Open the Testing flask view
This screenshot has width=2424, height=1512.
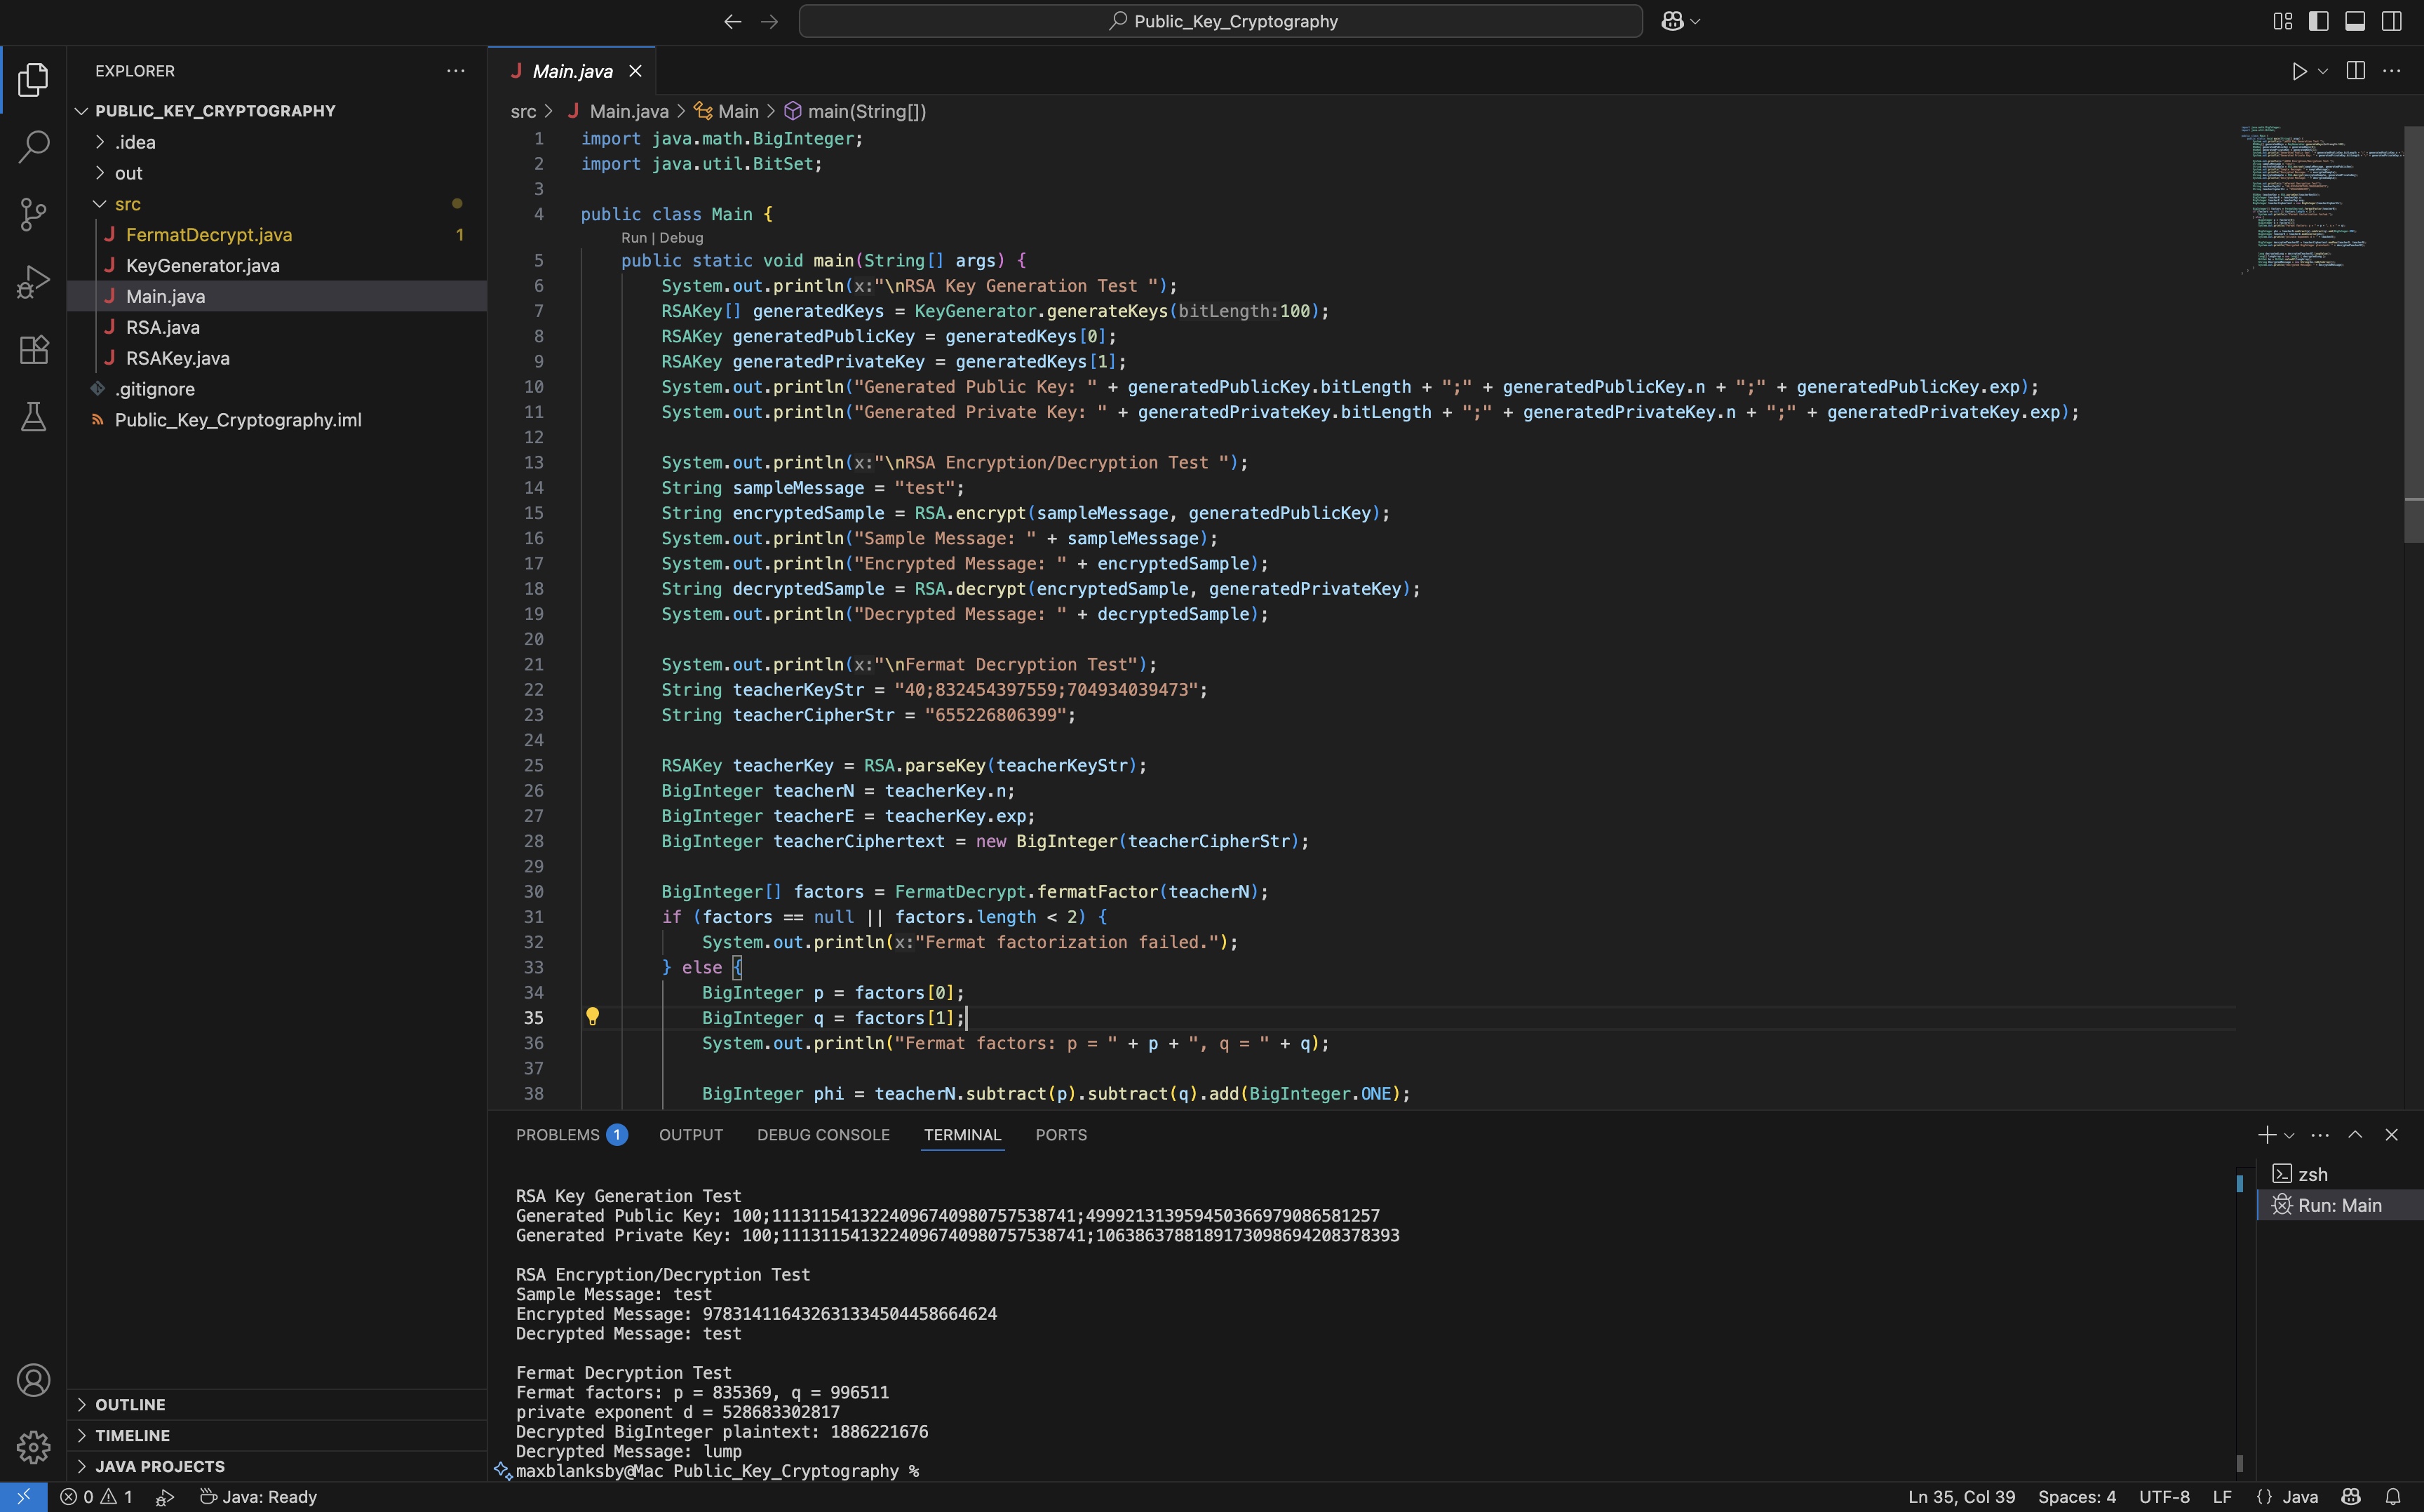(33, 417)
